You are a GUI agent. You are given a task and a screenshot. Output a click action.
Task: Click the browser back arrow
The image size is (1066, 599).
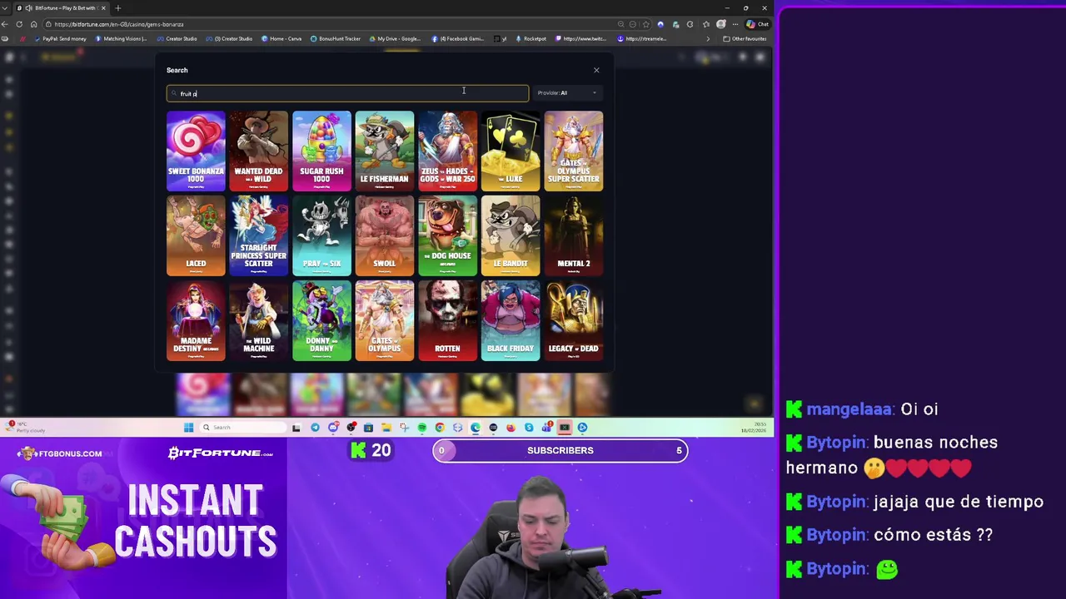point(6,24)
